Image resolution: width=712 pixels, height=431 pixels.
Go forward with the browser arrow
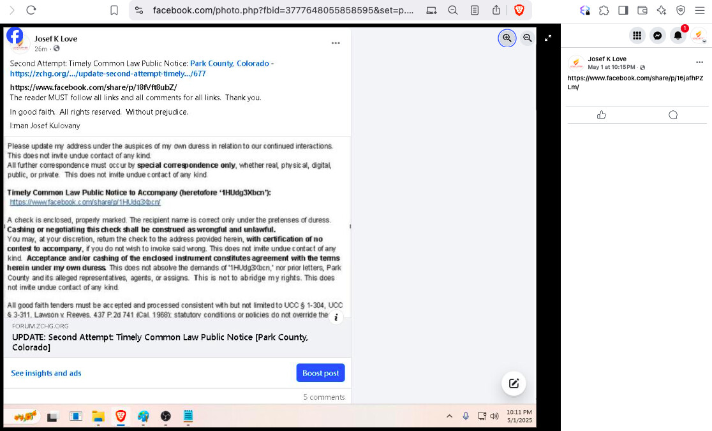12,10
